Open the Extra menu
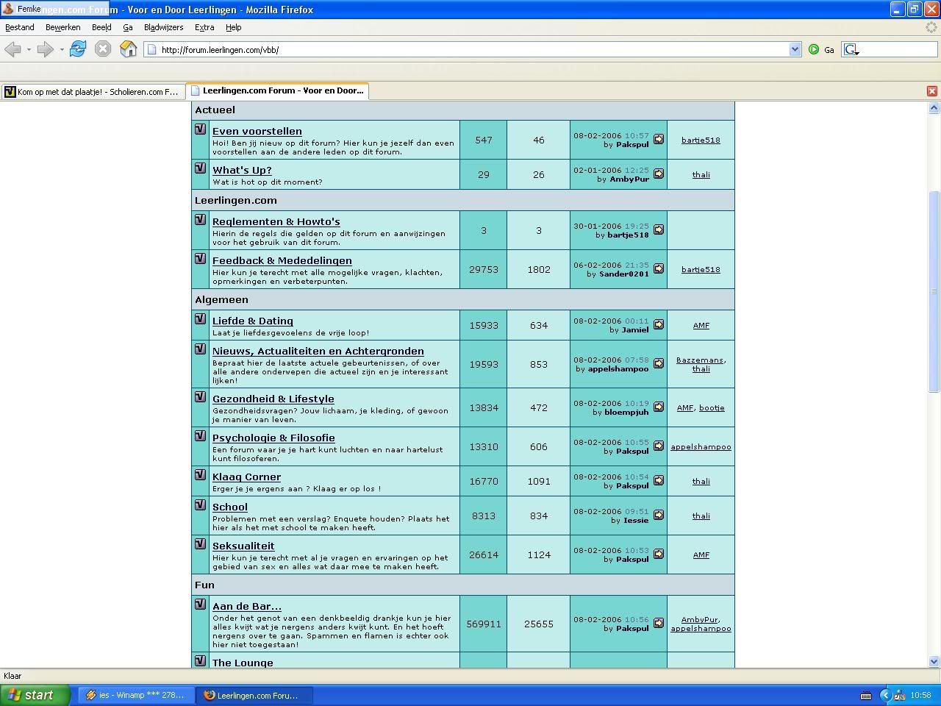 click(204, 27)
